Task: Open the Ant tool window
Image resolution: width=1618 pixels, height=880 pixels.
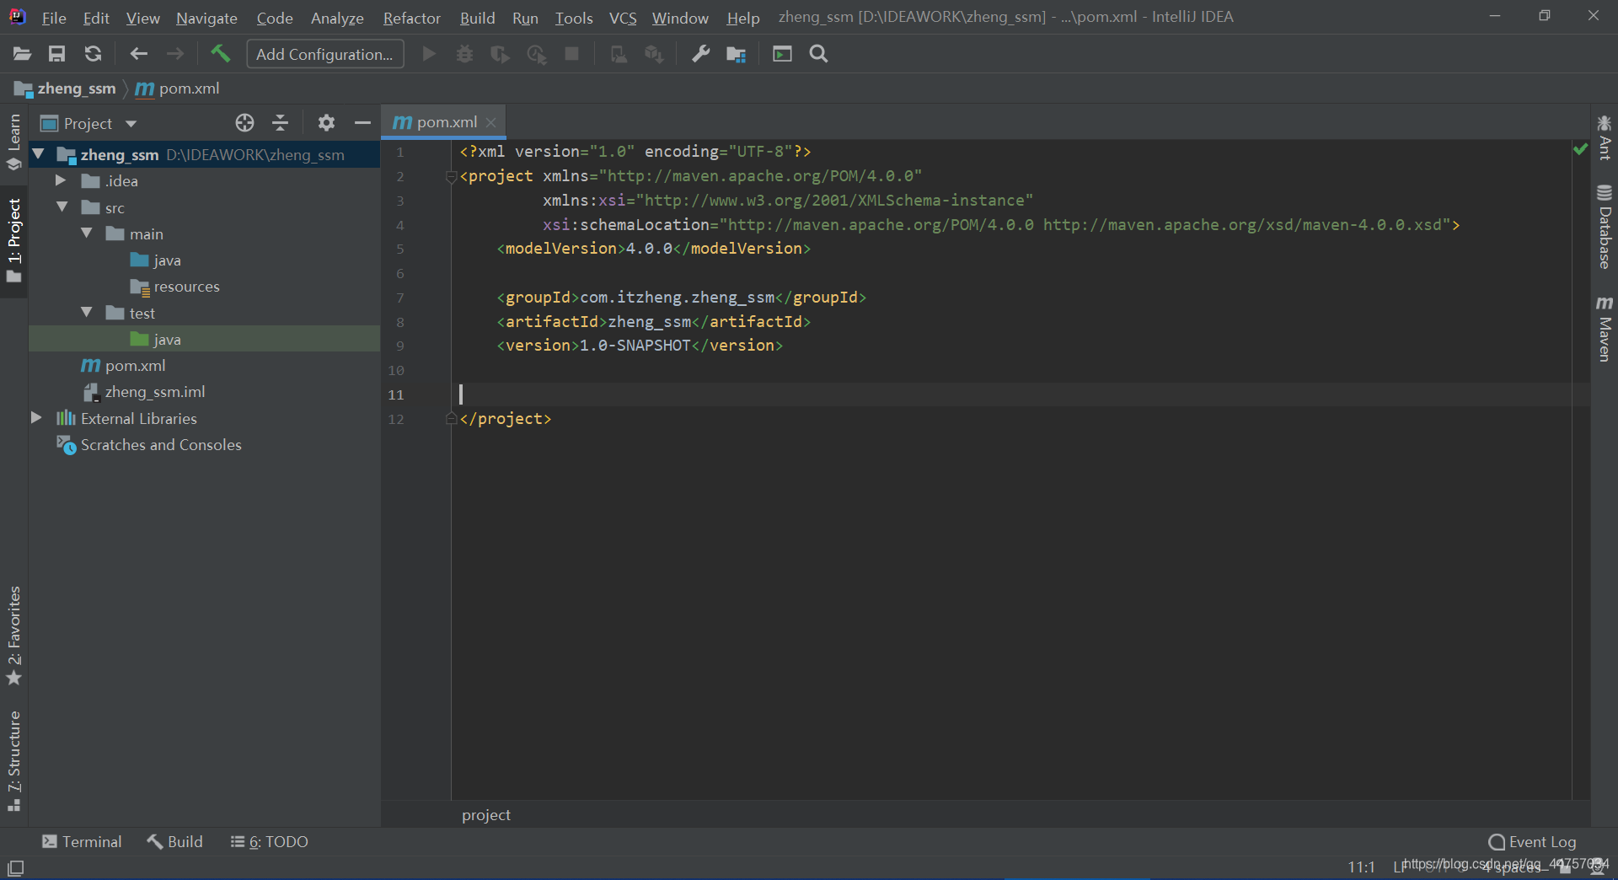Action: pos(1605,137)
